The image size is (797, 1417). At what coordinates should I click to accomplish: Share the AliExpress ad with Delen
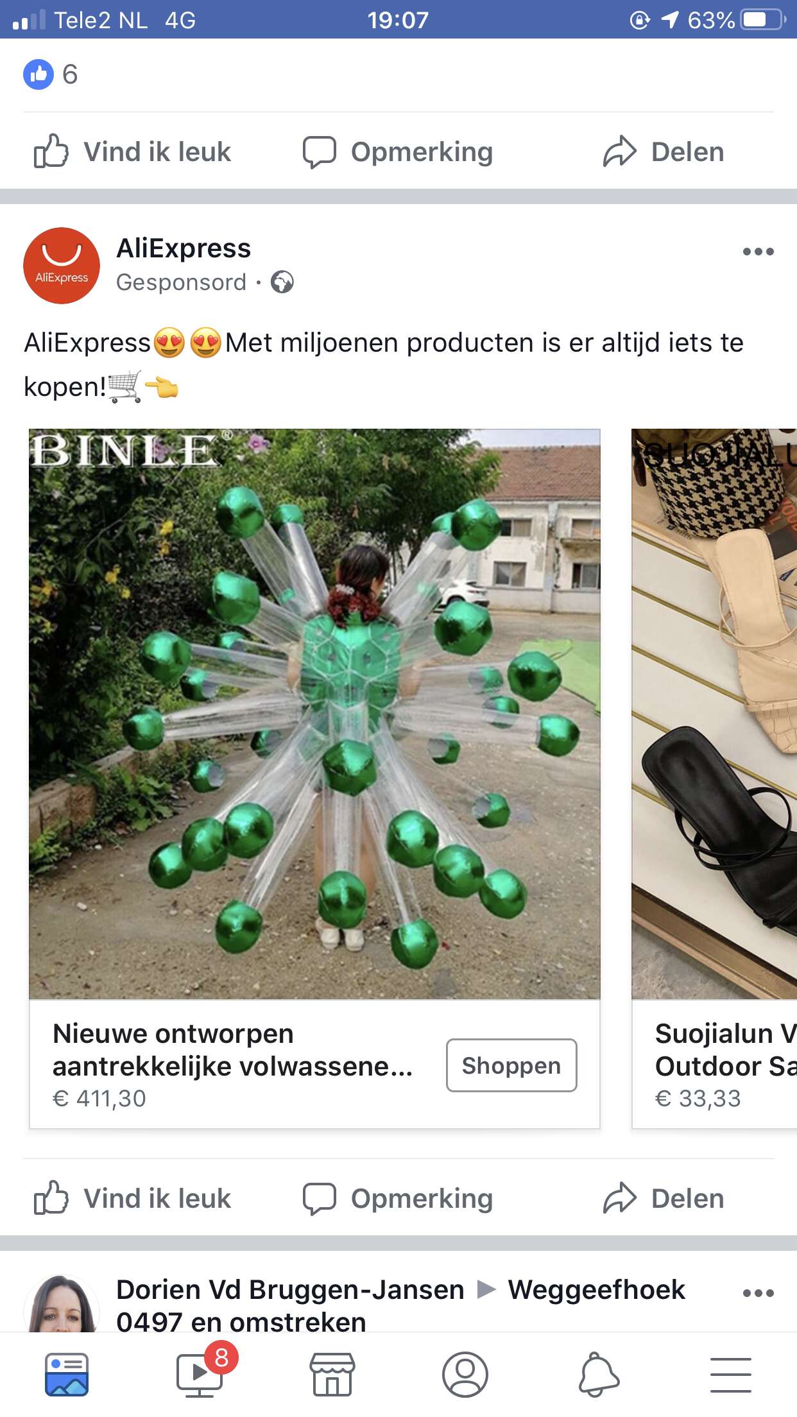point(664,1198)
